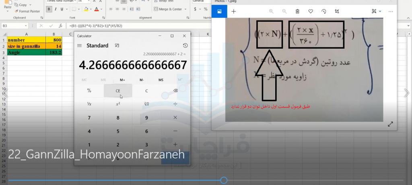Viewport: 412px width, 185px height.
Task: Click the Excel formula bar
Action: tap(138, 26)
